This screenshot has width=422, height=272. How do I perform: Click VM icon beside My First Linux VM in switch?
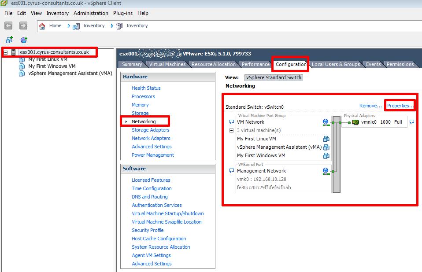point(326,139)
